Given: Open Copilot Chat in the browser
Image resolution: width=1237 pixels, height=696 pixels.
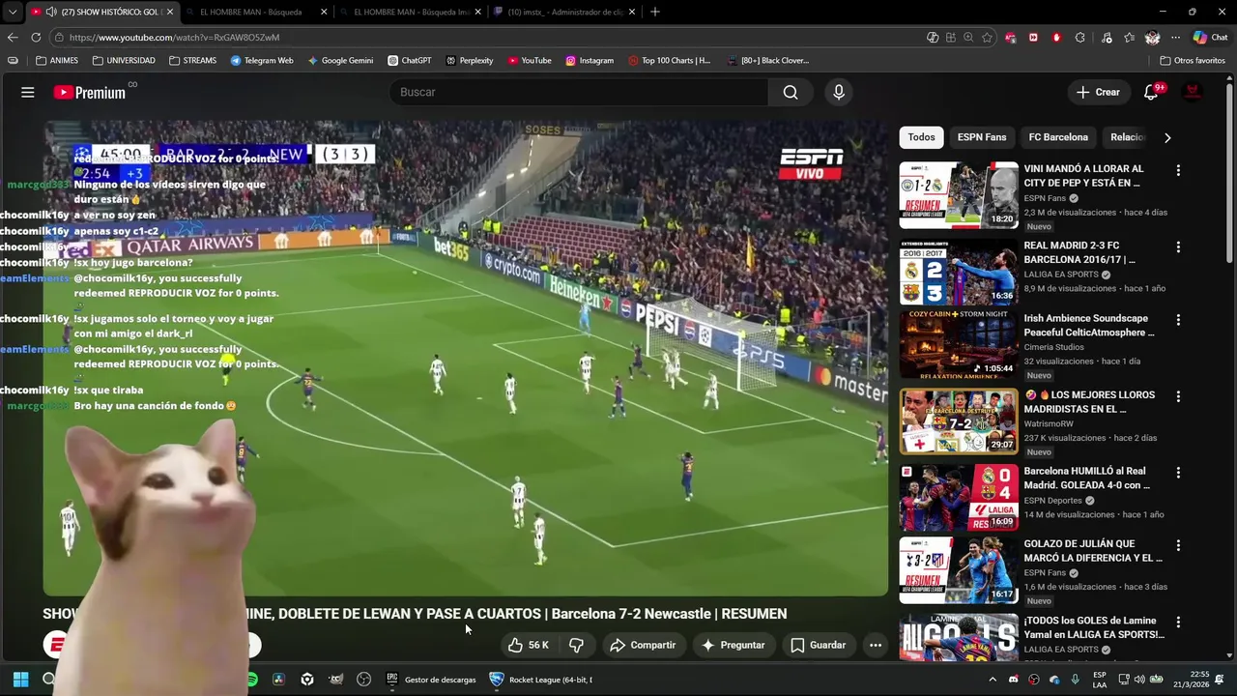Looking at the screenshot, I should (1210, 37).
